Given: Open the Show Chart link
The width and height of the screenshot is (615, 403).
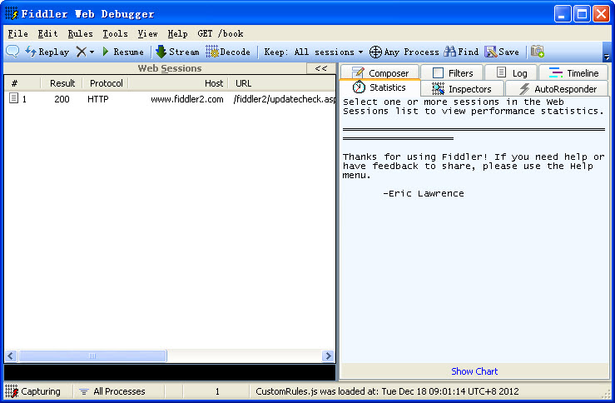Looking at the screenshot, I should [474, 371].
